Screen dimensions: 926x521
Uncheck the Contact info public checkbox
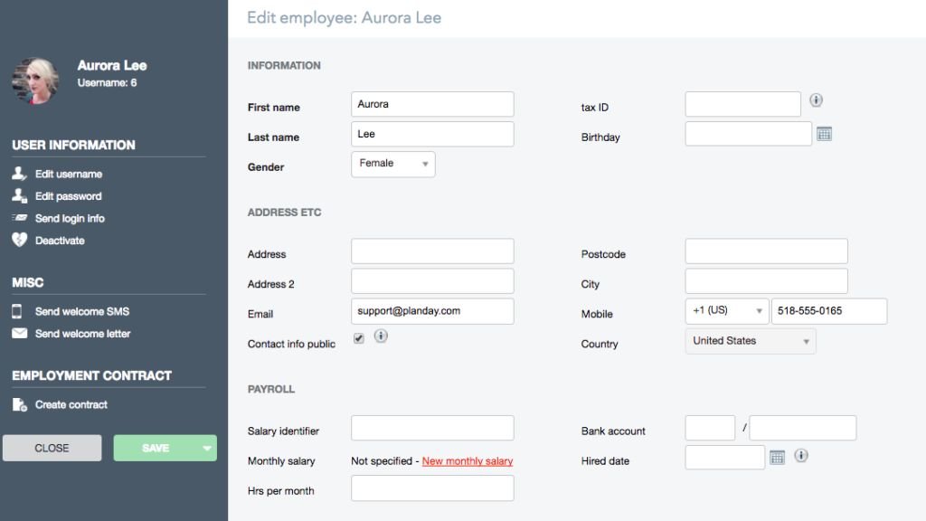359,338
